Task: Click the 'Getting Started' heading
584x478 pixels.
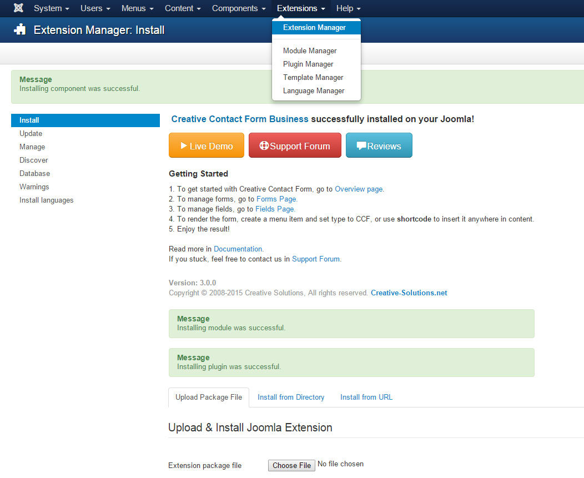Action: 198,174
